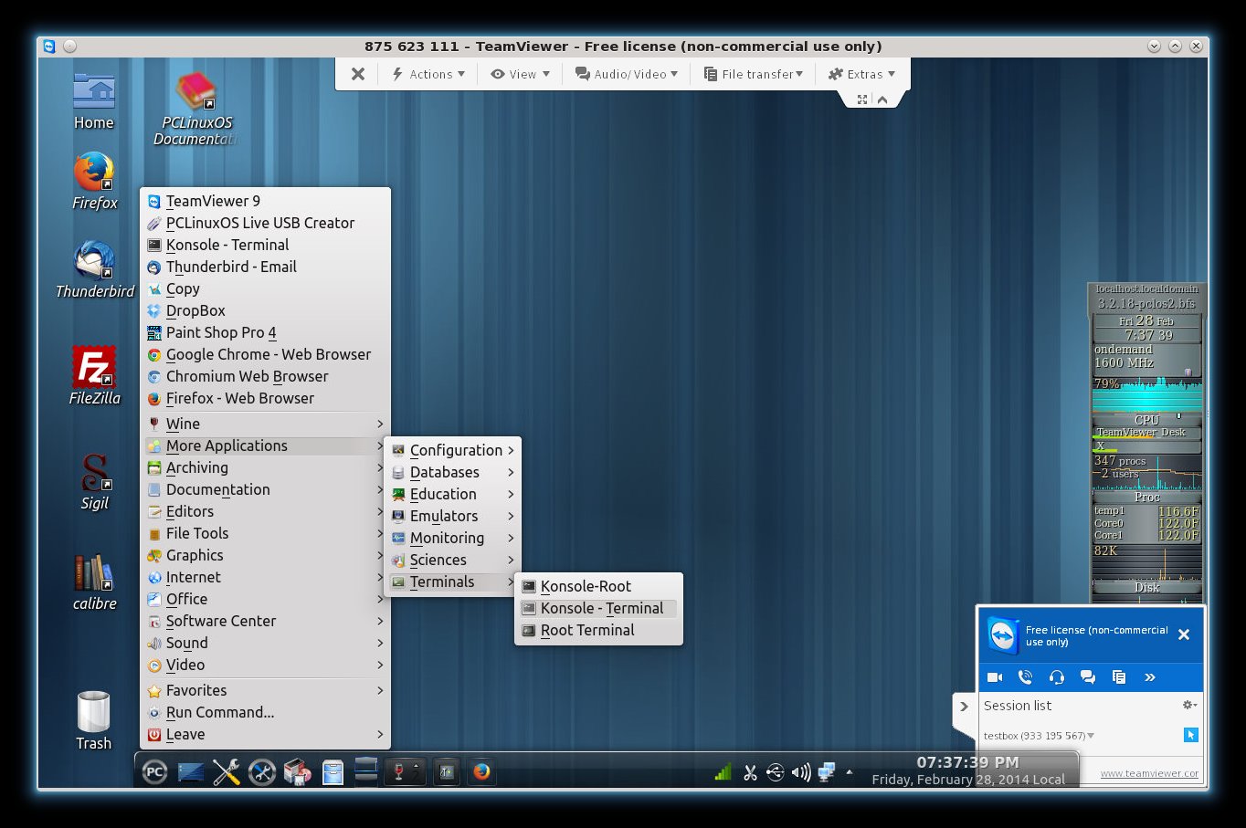Screen dimensions: 1246x828
Task: Launch Google Chrome - Web Browser entry
Action: point(265,354)
